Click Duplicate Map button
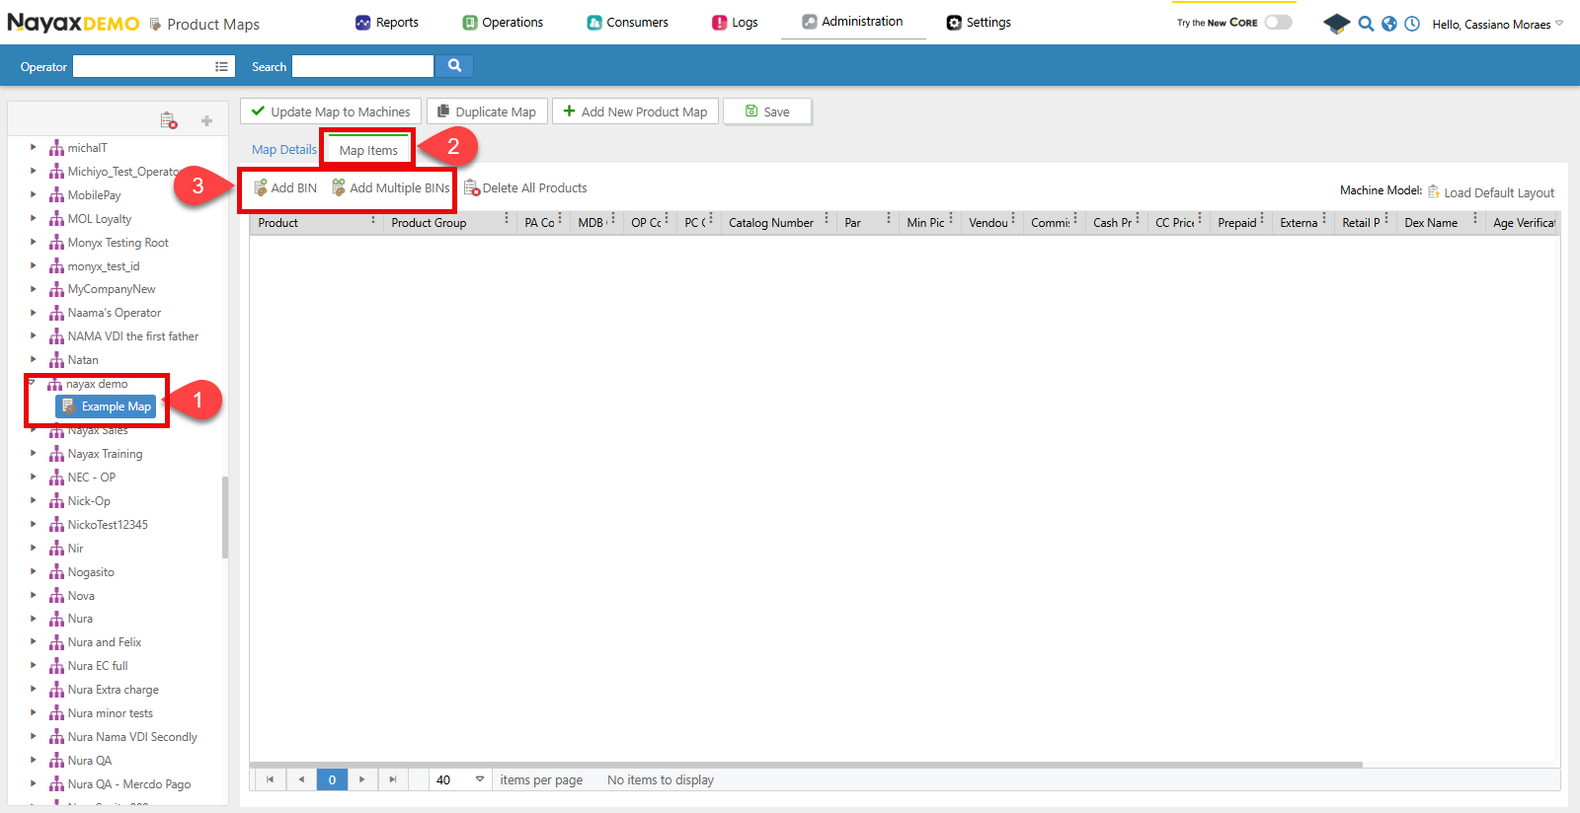 [487, 111]
